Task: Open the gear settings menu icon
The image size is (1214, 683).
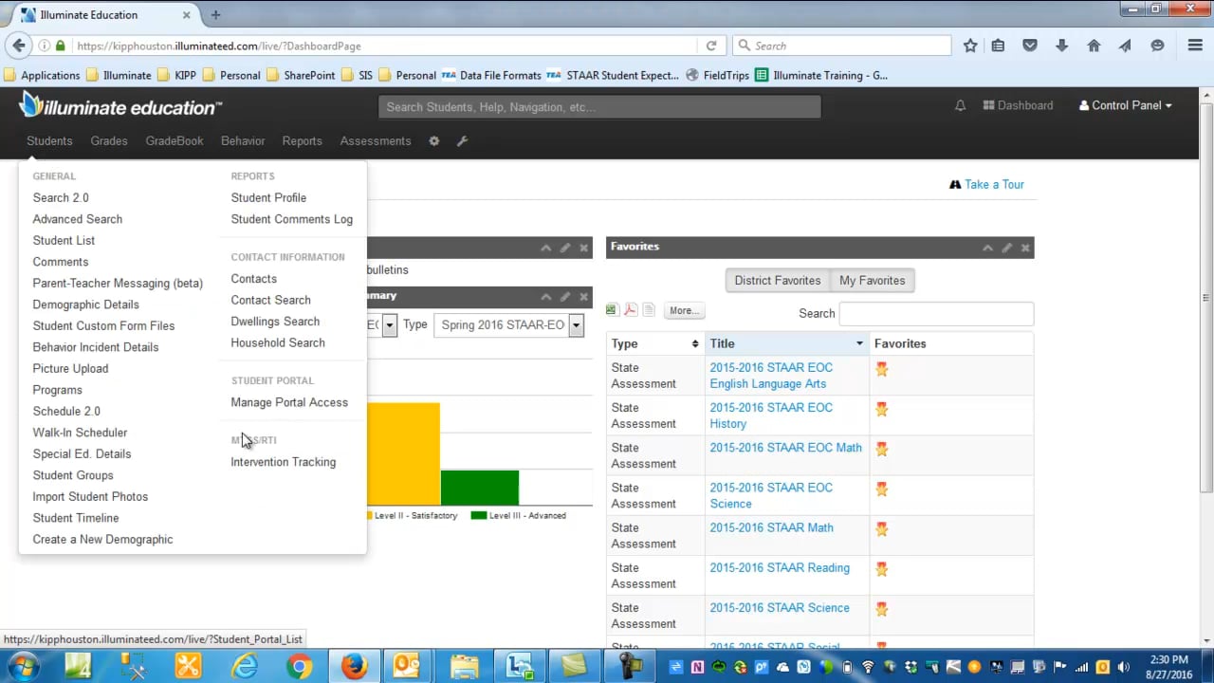Action: 433,141
